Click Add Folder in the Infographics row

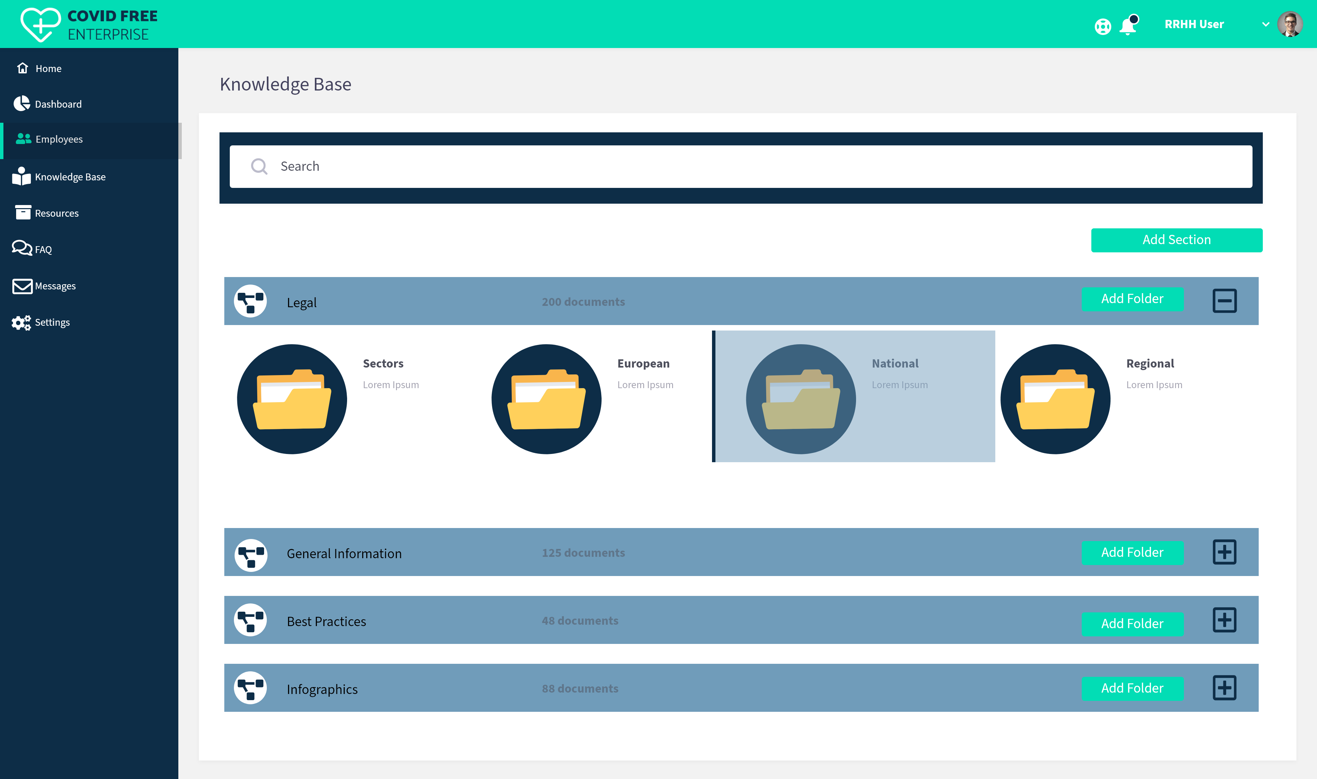(1132, 688)
